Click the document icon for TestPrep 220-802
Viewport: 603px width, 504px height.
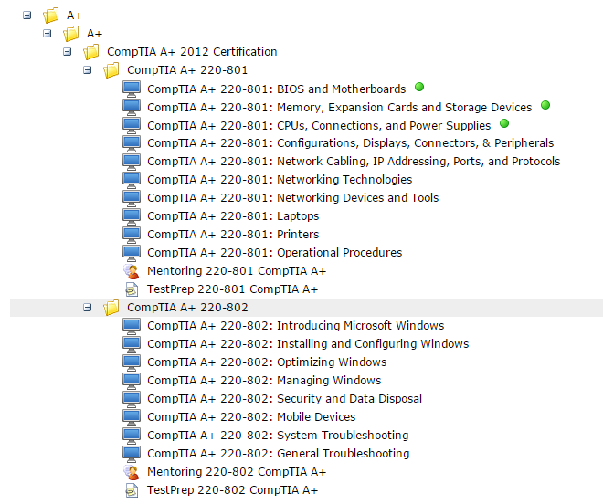point(132,490)
